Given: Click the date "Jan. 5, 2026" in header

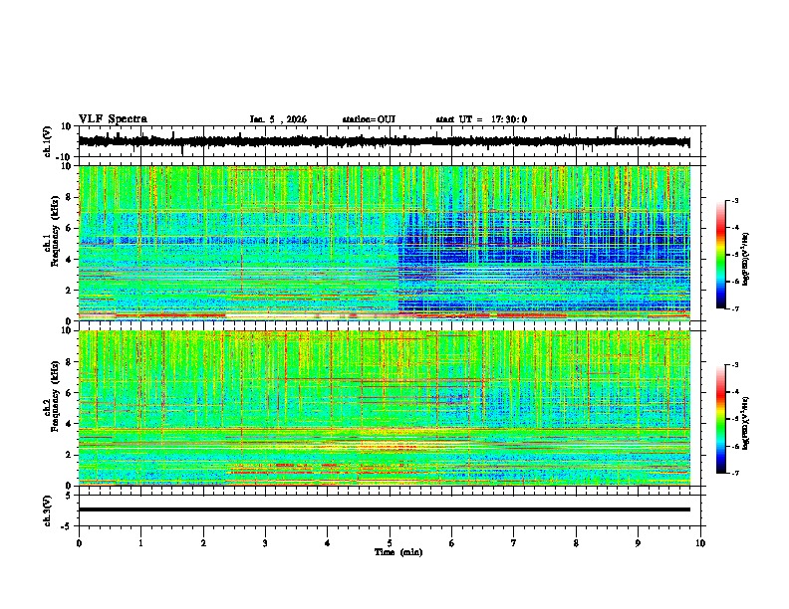Looking at the screenshot, I should (x=278, y=119).
